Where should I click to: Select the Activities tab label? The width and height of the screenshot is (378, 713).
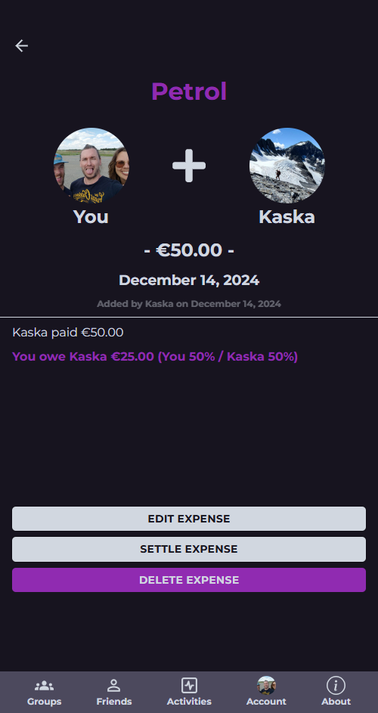point(189,701)
